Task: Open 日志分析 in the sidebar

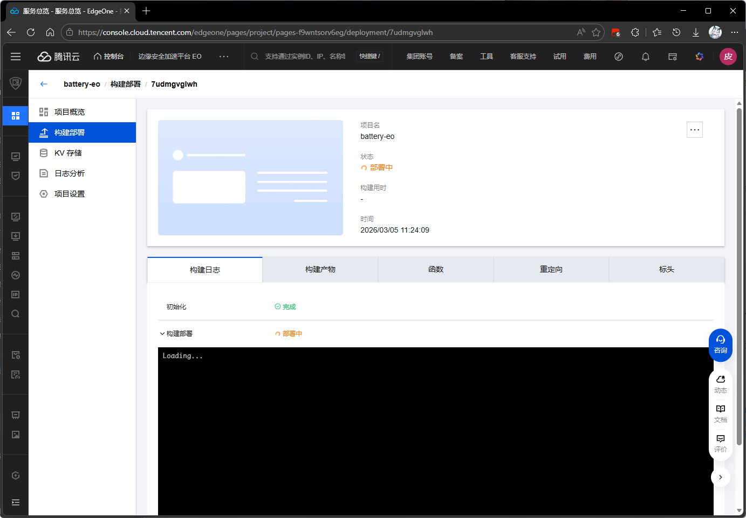Action: [x=82, y=173]
